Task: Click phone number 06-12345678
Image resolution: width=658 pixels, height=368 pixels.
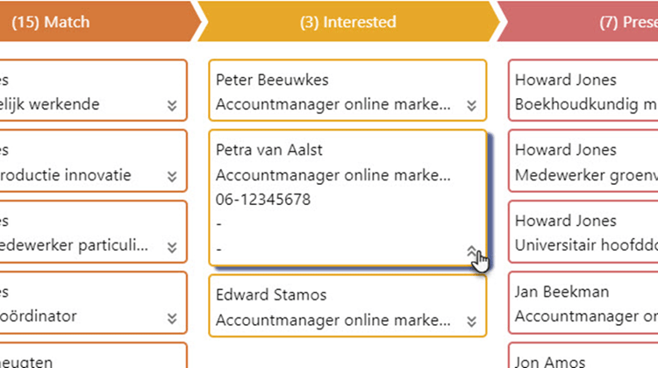Action: click(263, 200)
